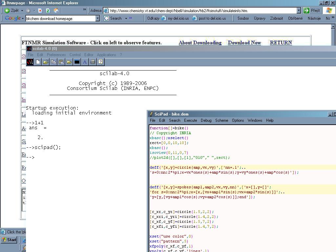Image resolution: width=336 pixels, height=252 pixels.
Task: Click the red X stop icon in IE
Action: point(40,10)
